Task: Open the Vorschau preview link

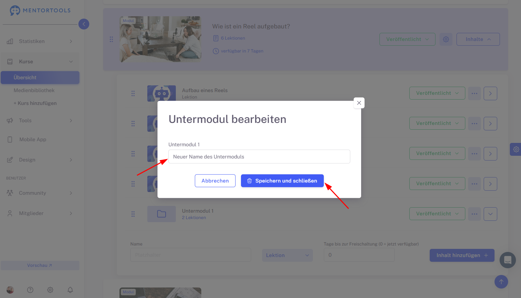Action: [40, 265]
